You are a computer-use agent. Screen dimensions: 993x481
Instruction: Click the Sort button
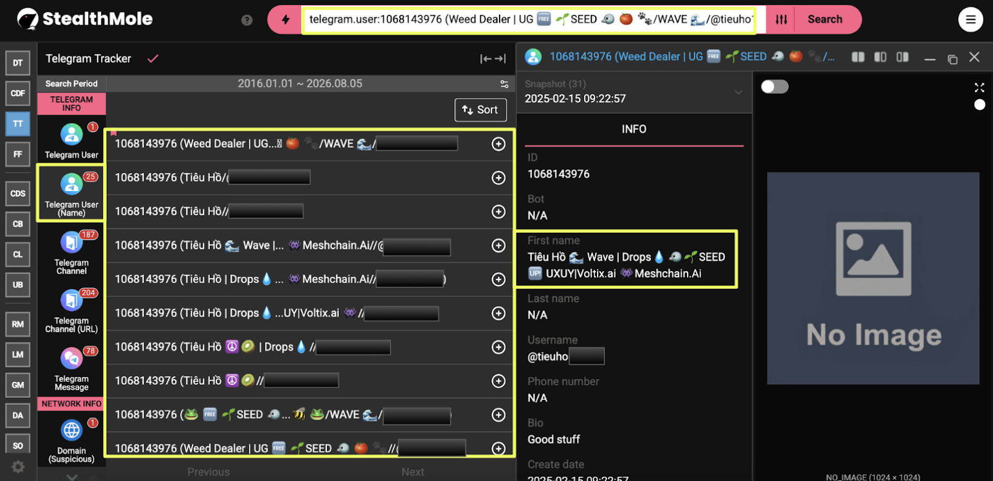tap(480, 110)
